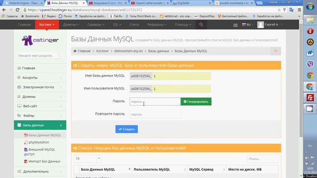Open the SSL navbar dropdown
Image resolution: width=317 pixels, height=178 pixels.
pyautogui.click(x=117, y=25)
